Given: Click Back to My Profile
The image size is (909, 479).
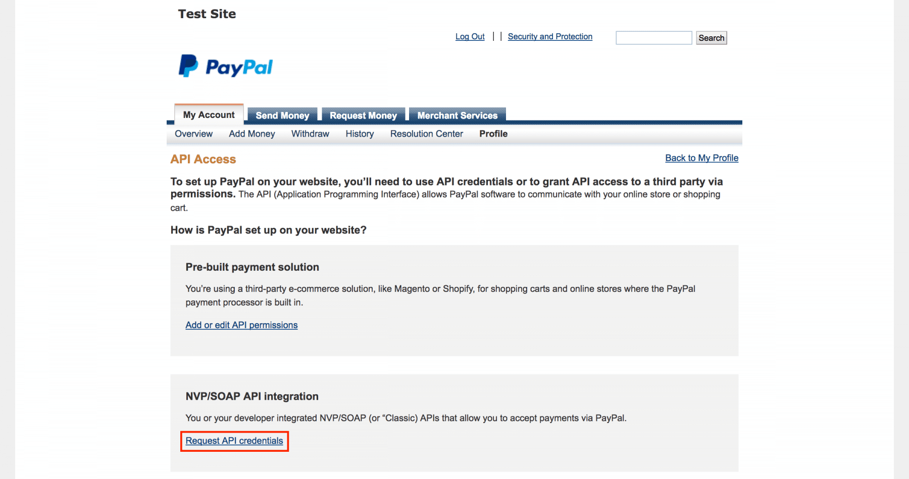Looking at the screenshot, I should [x=701, y=158].
